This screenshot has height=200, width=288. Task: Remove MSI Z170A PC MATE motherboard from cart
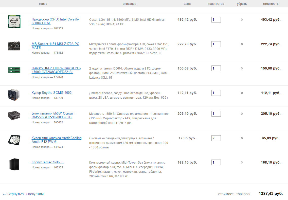click(242, 44)
